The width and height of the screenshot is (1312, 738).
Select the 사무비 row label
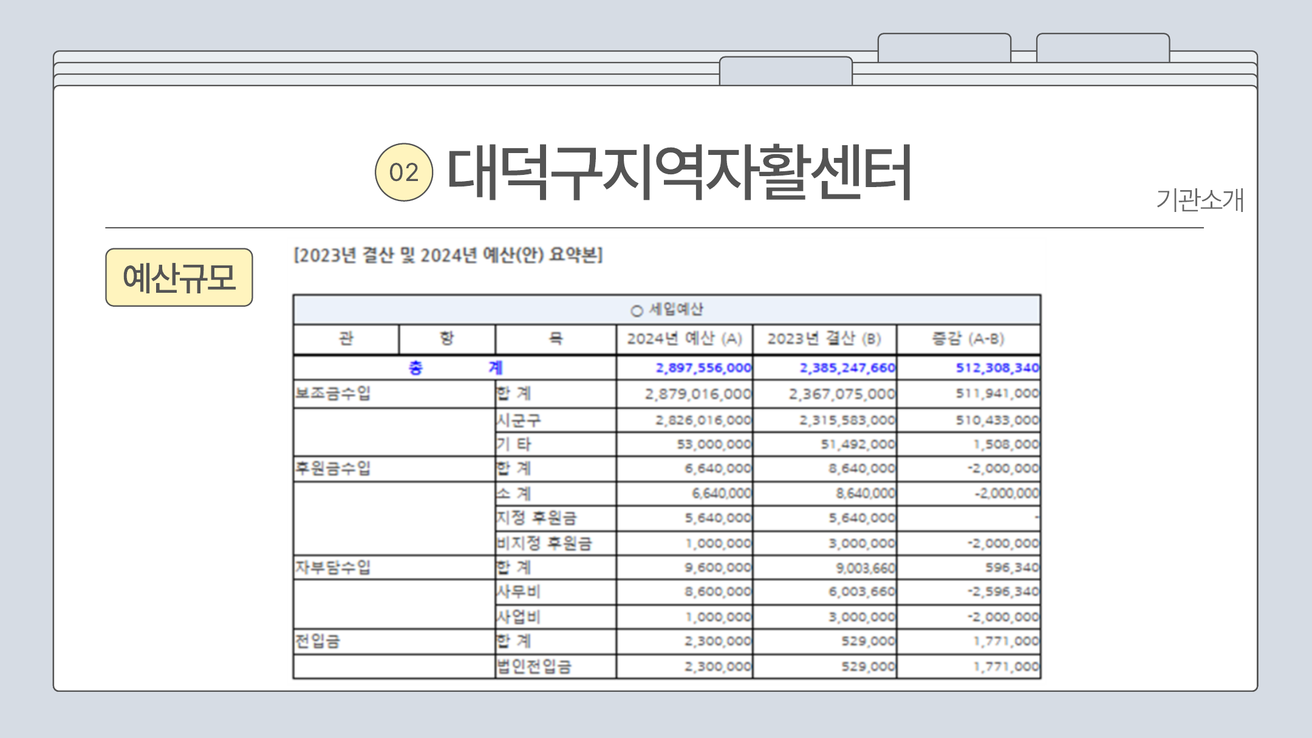[518, 592]
